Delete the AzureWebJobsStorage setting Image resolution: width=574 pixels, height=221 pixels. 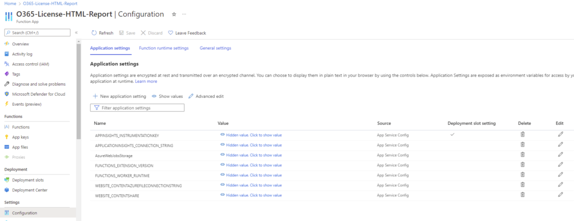tap(522, 154)
